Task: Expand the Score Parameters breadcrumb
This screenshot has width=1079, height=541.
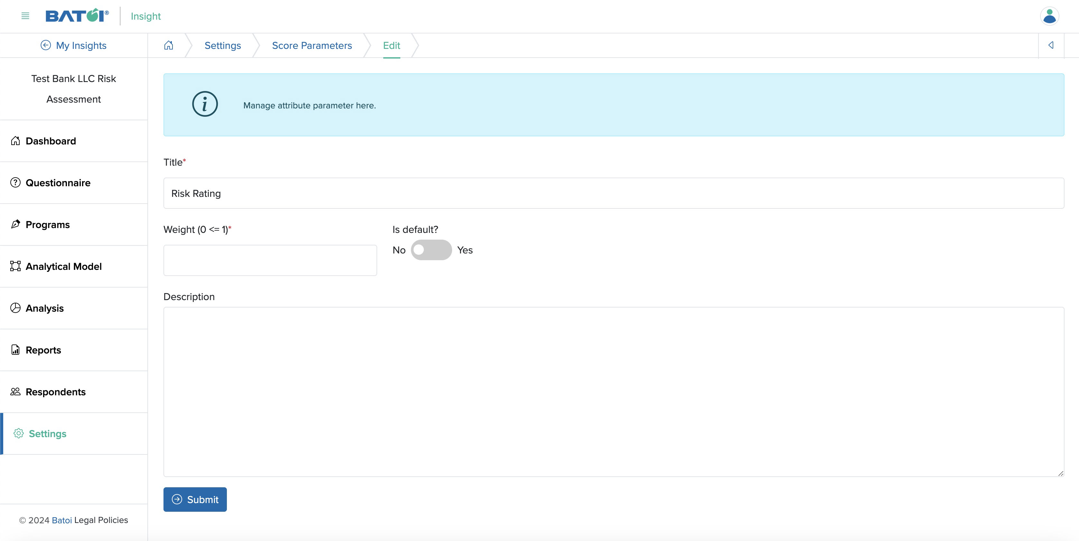Action: click(x=312, y=45)
